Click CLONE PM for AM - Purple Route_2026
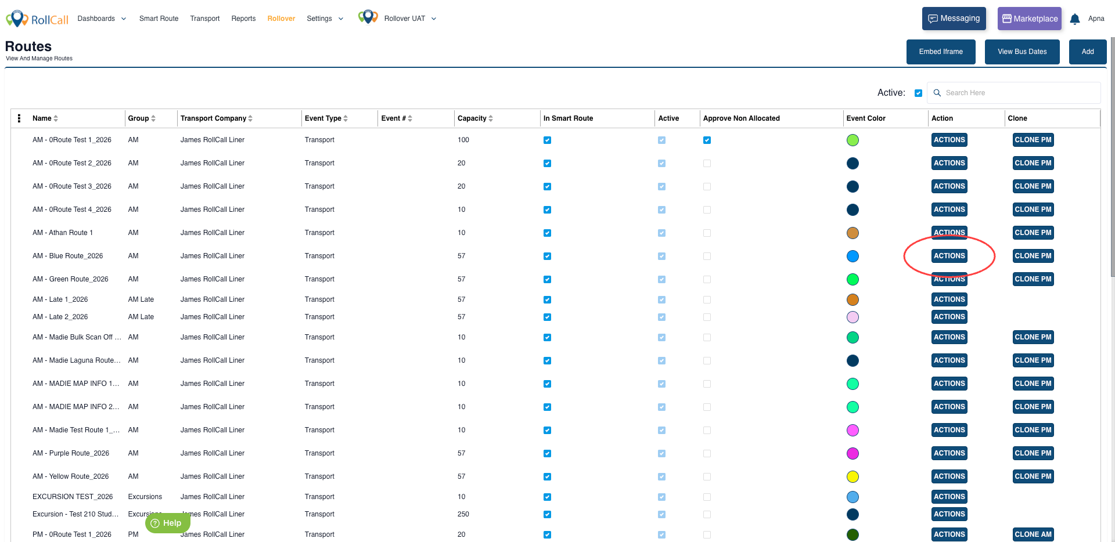This screenshot has height=542, width=1115. tap(1033, 453)
